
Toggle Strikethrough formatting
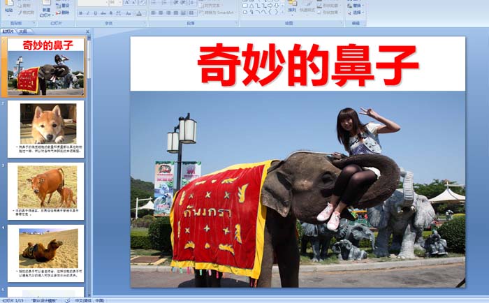[x=103, y=13]
